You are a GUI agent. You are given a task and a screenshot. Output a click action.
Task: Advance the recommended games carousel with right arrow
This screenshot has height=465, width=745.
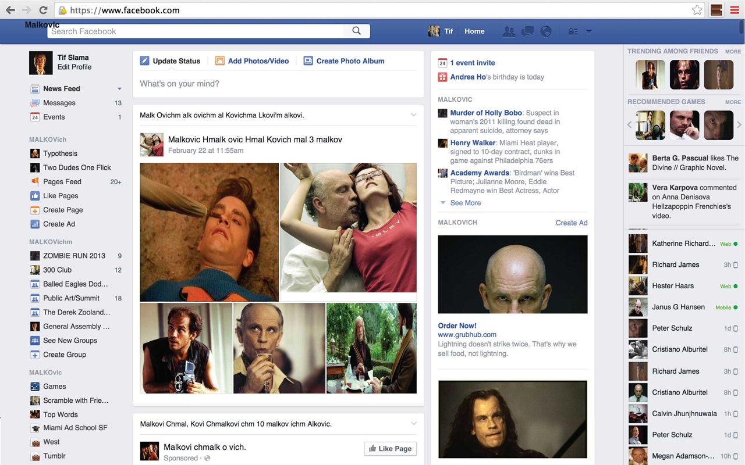740,124
